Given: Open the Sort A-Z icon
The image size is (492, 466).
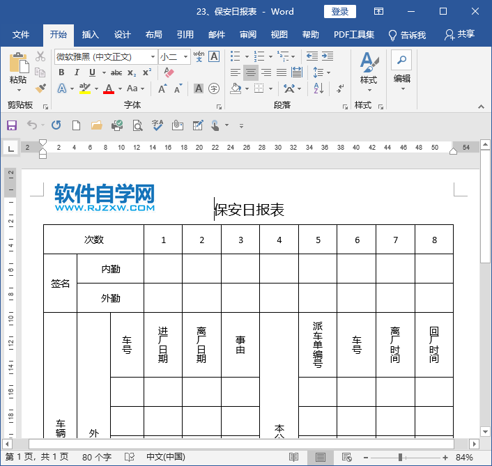Looking at the screenshot, I should click(318, 88).
